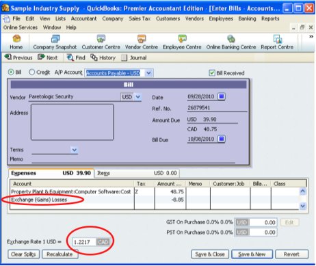Click the GST On Purchase amount field
The image size is (316, 266).
coord(263,222)
